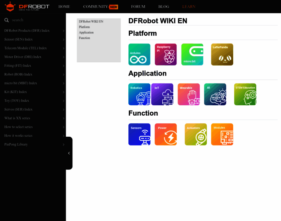This screenshot has height=221, width=281.
Task: Expand Fitting (FIT) Index chevron
Action: tap(64, 66)
